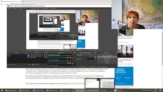Pop out the Scene Transitions dock panel

tap(96, 53)
